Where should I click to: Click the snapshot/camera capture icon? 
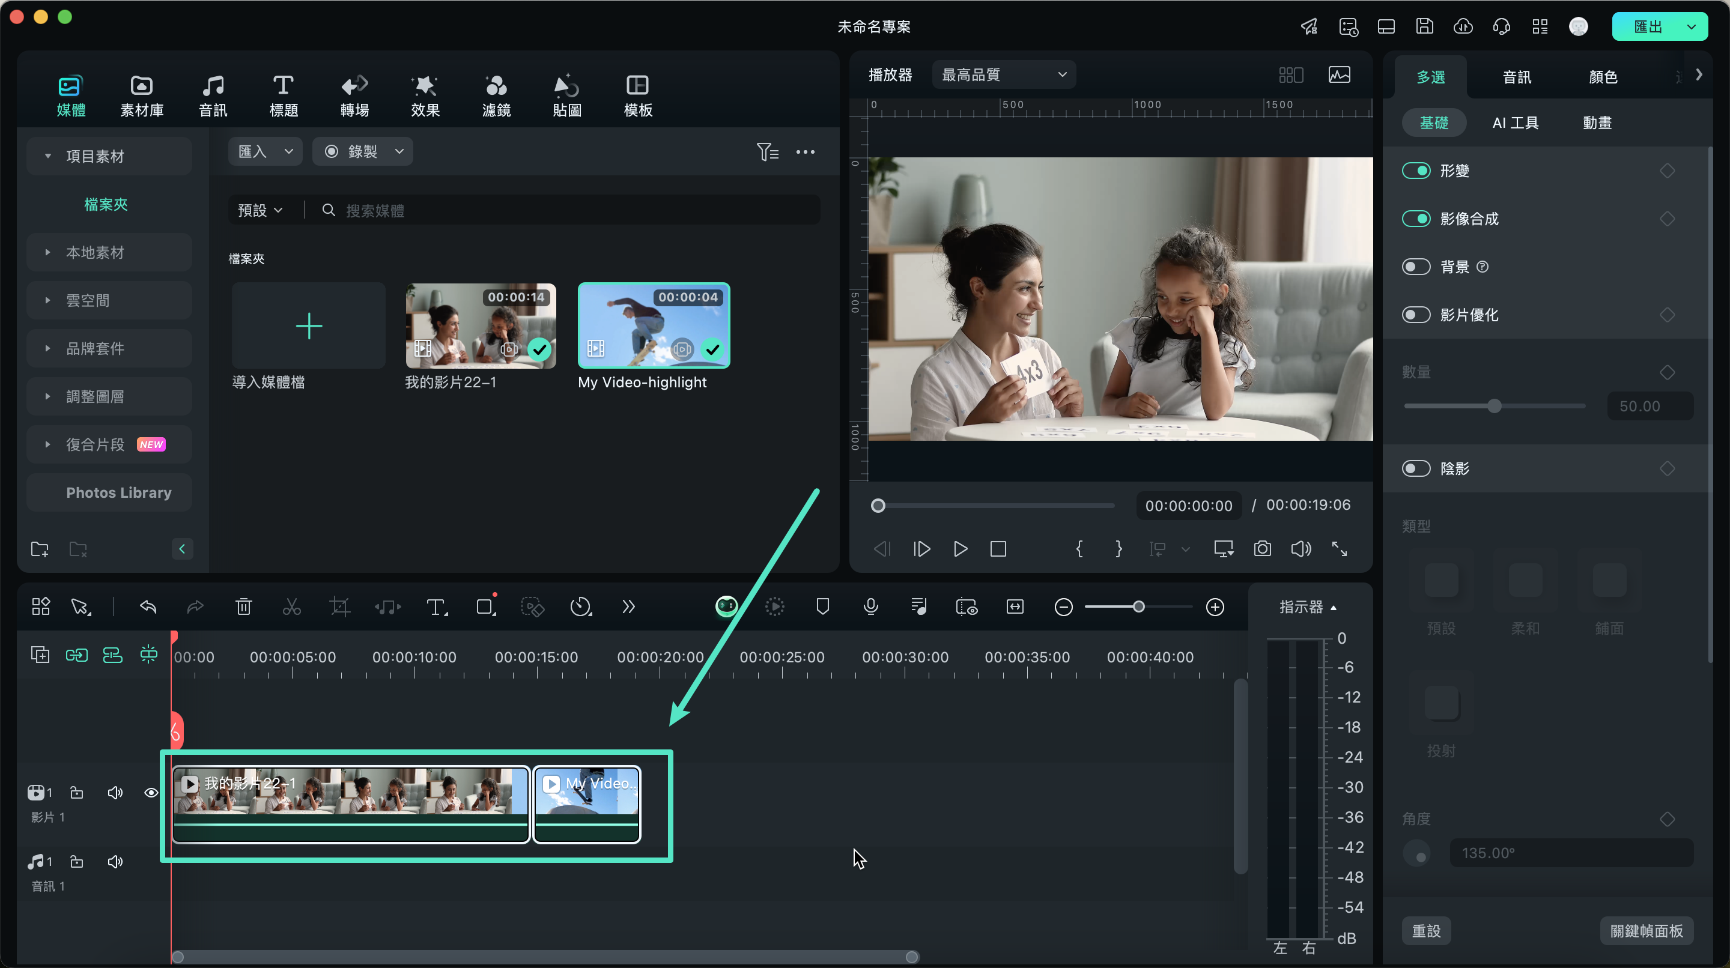pos(1262,549)
